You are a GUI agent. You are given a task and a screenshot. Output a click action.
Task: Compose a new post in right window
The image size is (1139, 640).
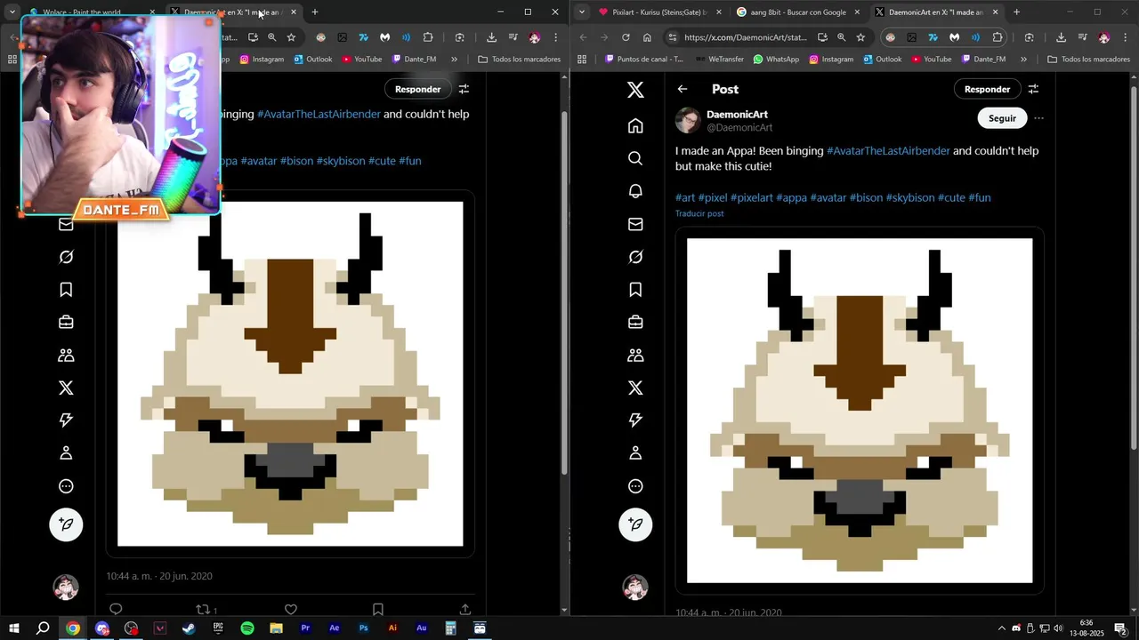[x=635, y=524]
